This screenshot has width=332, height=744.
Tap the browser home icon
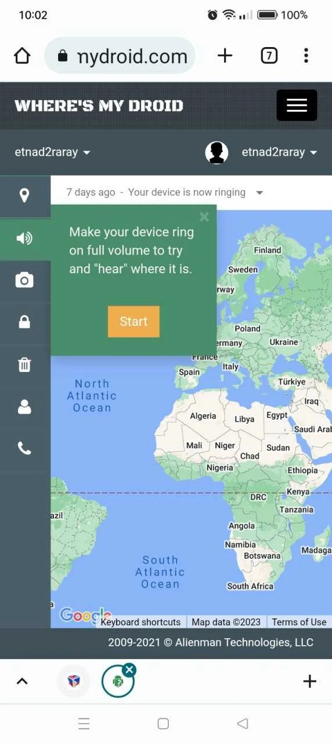[22, 56]
